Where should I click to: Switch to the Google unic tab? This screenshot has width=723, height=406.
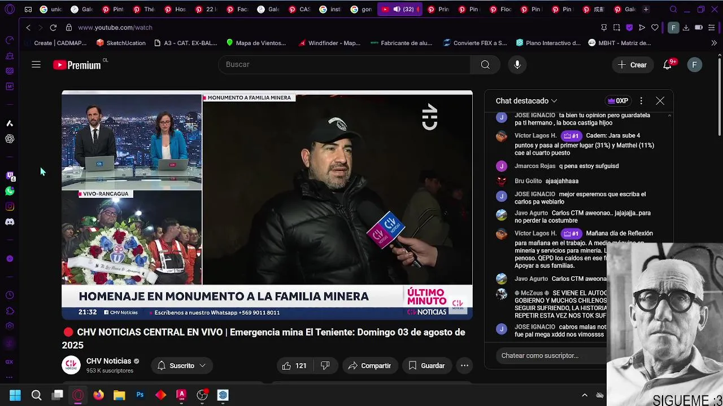[50, 10]
